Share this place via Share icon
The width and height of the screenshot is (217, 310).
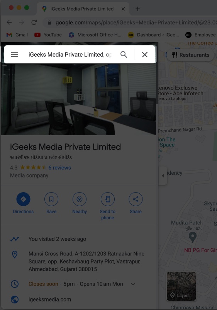point(136,199)
